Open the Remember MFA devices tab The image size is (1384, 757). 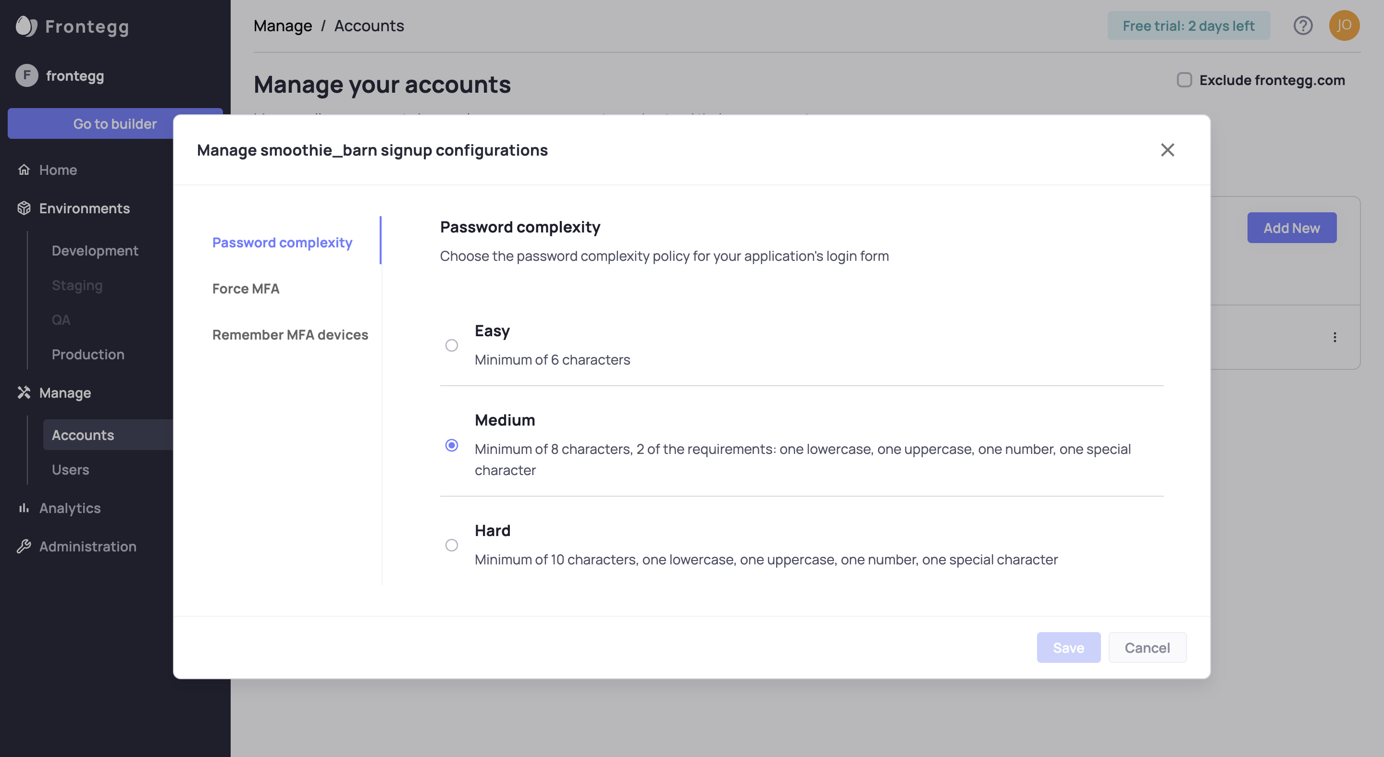pyautogui.click(x=290, y=335)
